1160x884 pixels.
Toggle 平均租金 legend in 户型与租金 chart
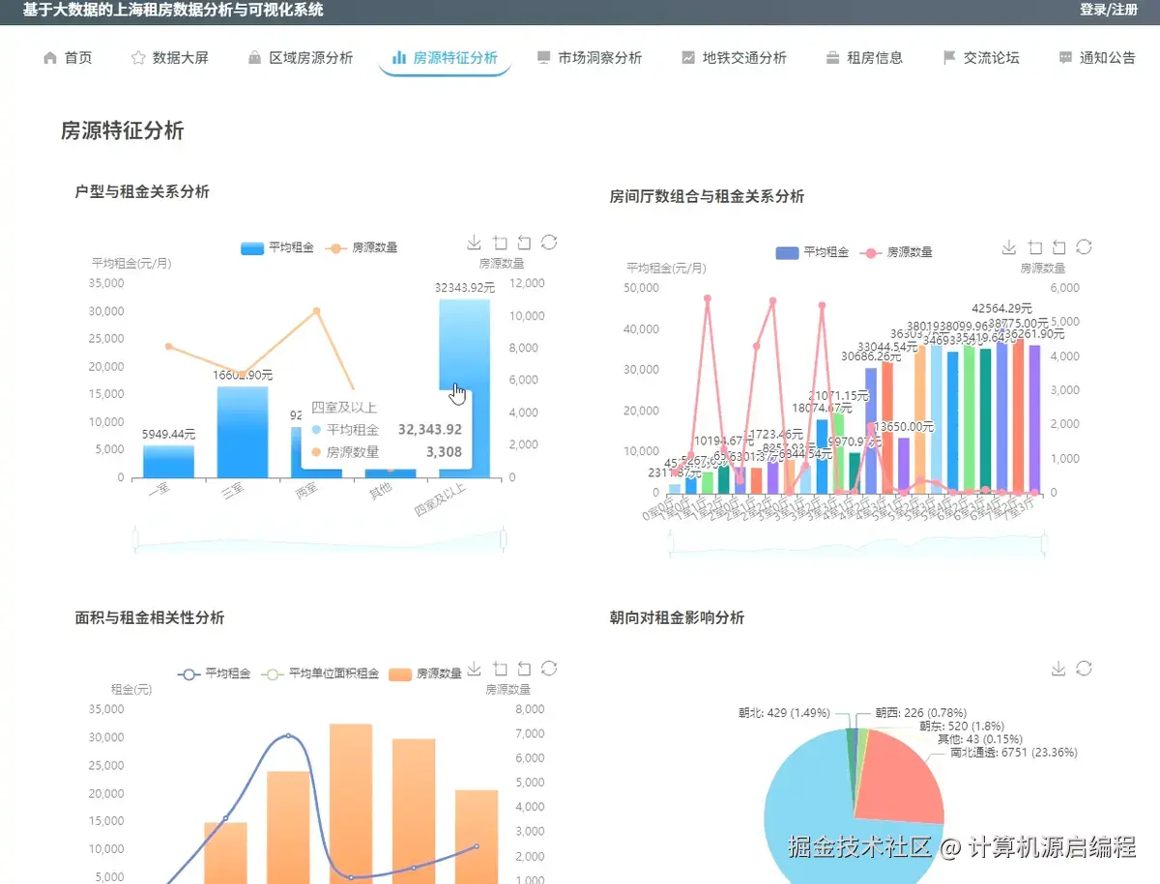coord(277,247)
